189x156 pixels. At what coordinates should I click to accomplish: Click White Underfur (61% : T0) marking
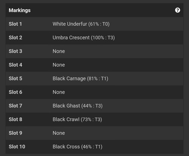click(x=81, y=24)
